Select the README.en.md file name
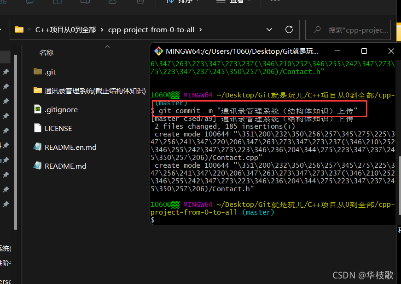Screen dimensions: 401x284 (70, 148)
